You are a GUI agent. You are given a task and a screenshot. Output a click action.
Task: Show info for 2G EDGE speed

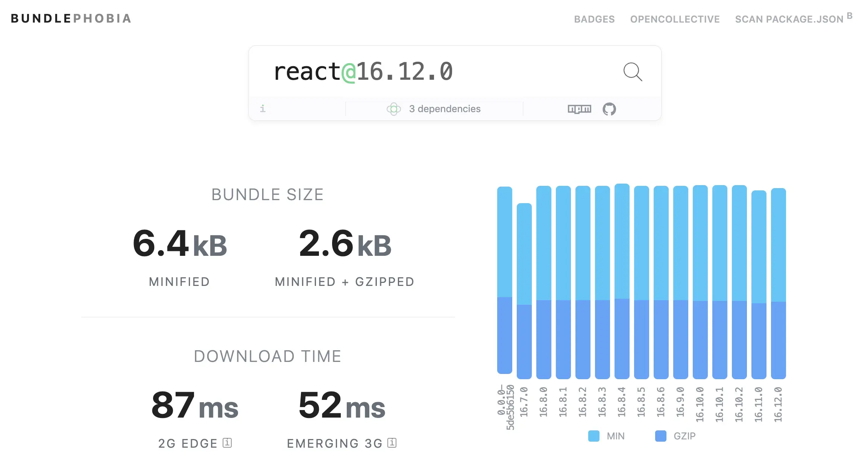coord(227,443)
